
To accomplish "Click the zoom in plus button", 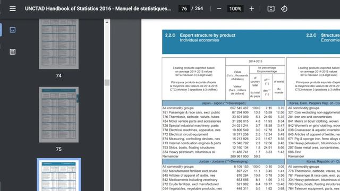I will (x=251, y=8).
